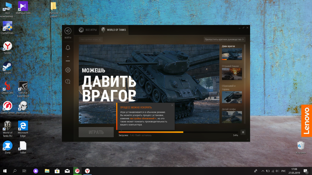
Task: Select Vkontakte DJ desktop icon
Action: (23, 108)
